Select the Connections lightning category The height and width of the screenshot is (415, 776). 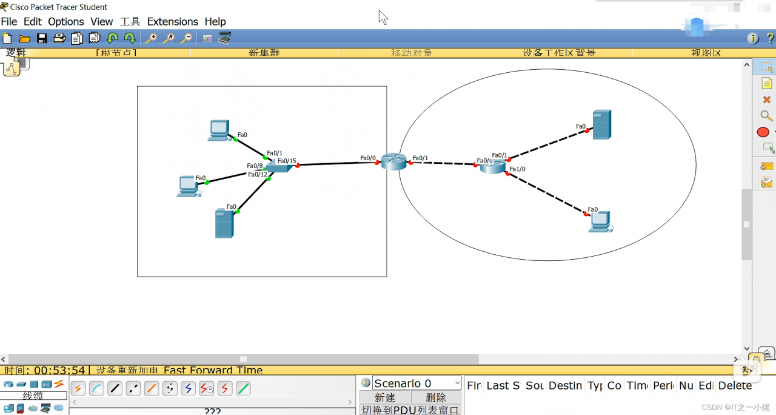[59, 384]
